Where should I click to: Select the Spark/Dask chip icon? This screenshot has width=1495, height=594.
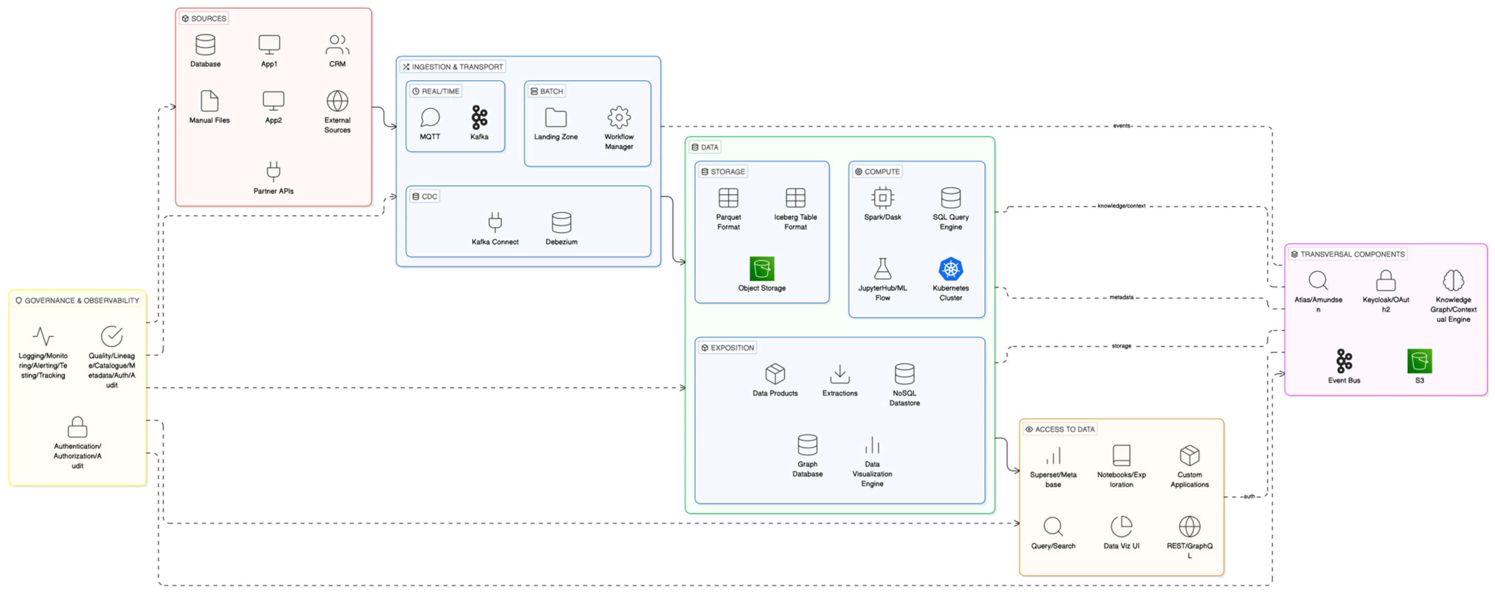[x=882, y=198]
